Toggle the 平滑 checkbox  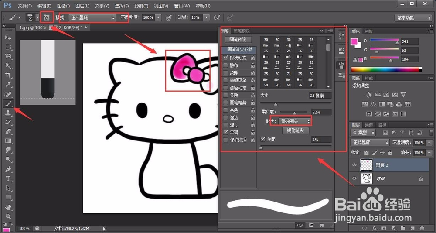pos(225,133)
